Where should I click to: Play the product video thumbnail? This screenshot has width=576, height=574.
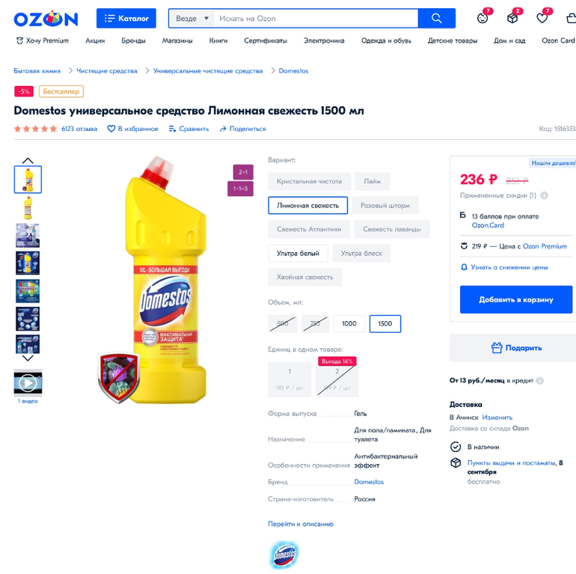tap(28, 383)
